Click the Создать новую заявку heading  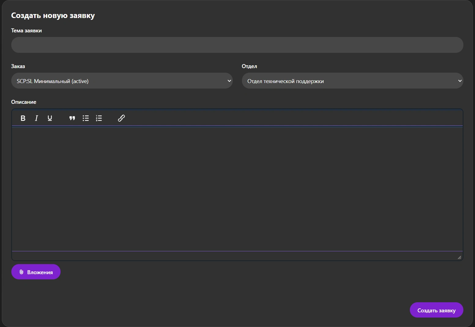[53, 16]
